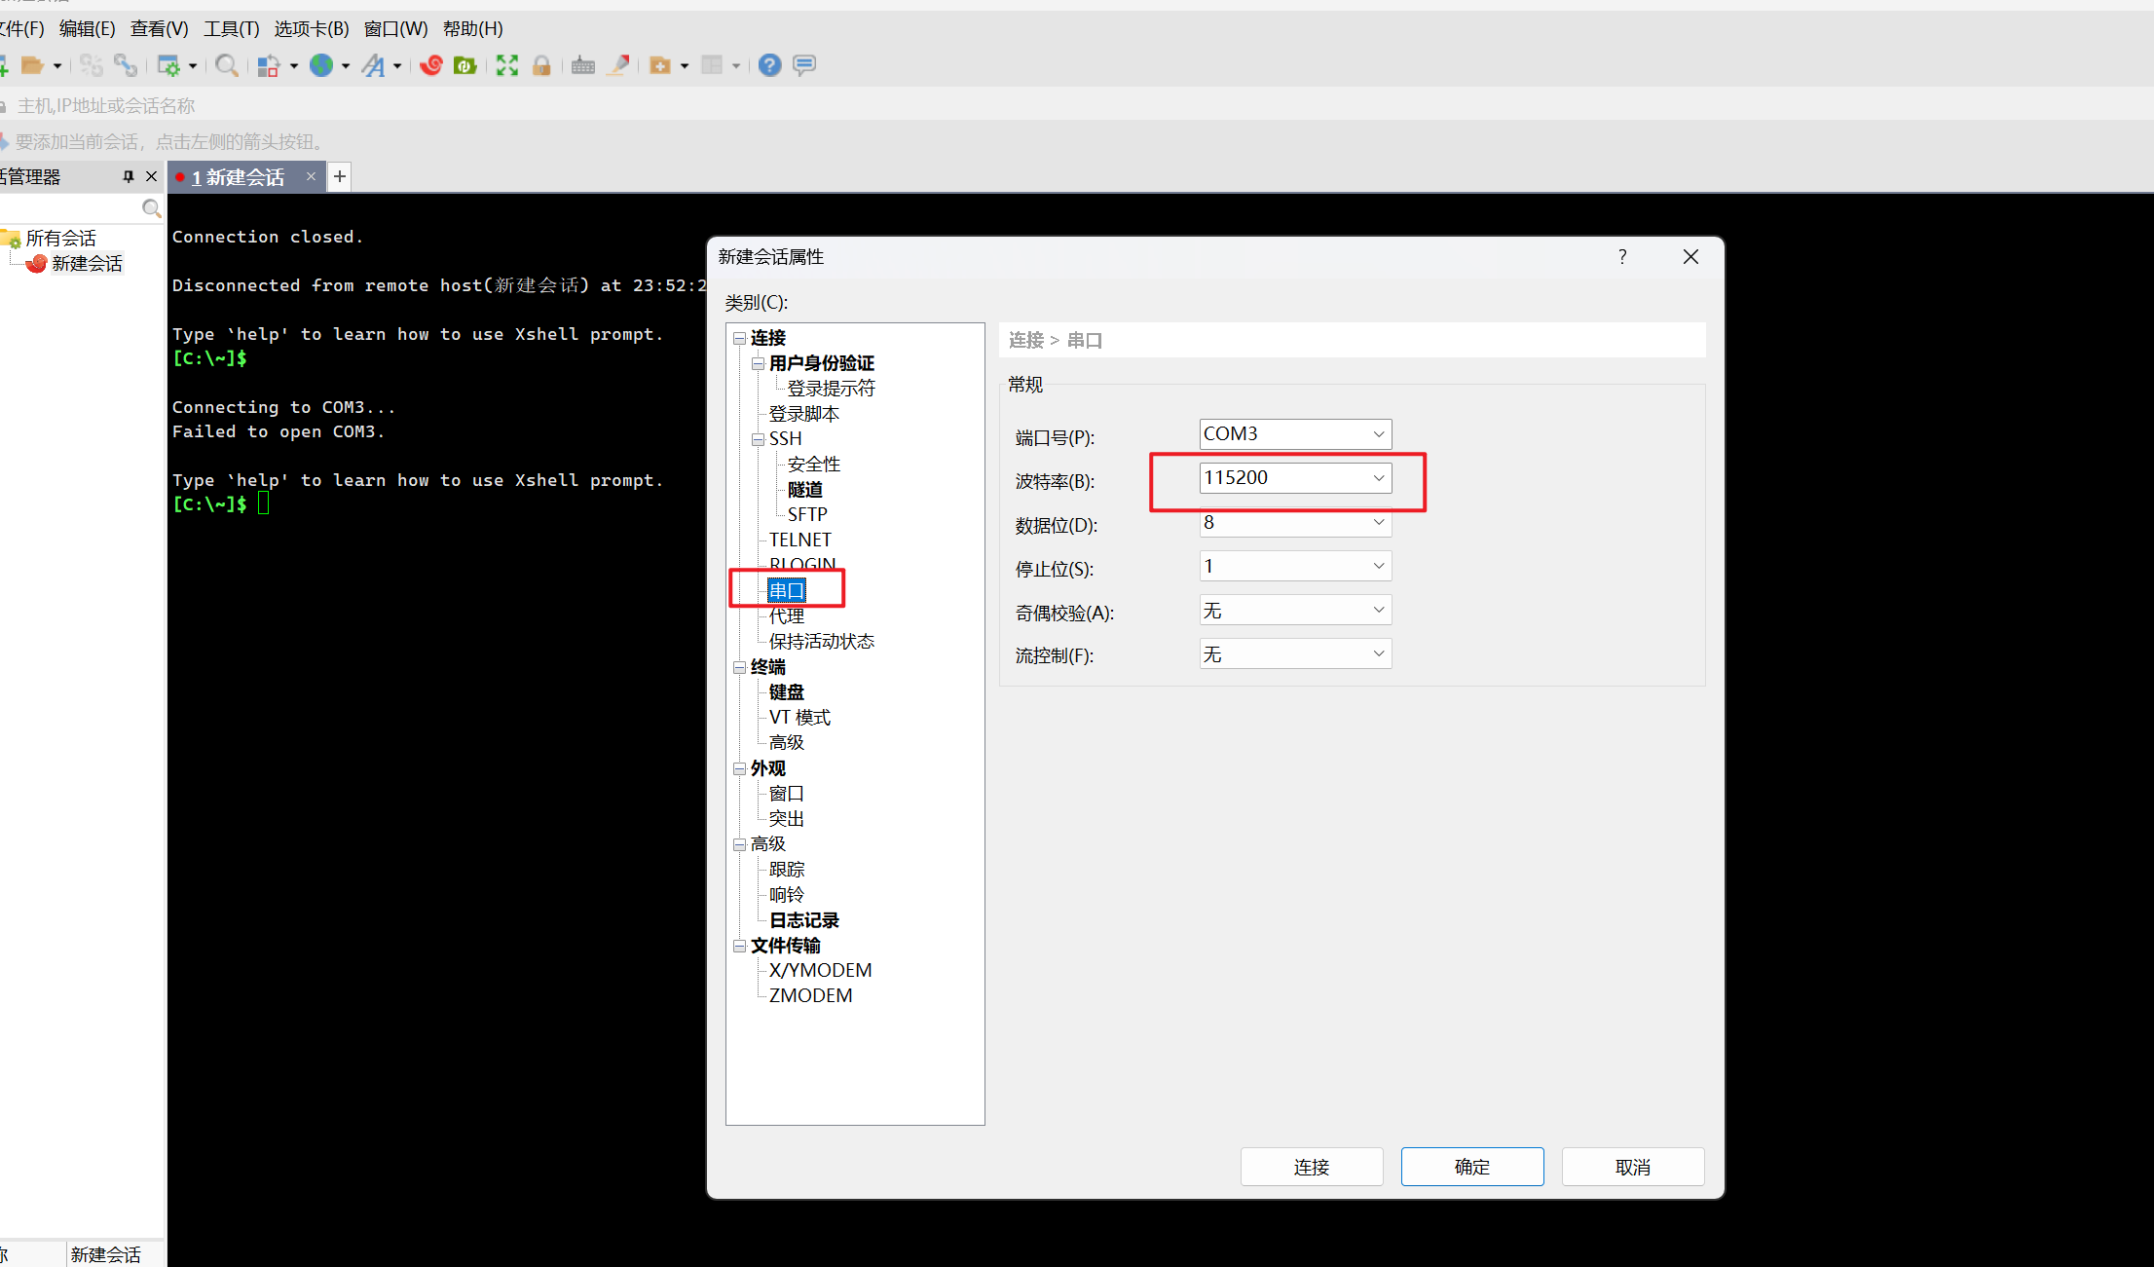Click the lock screen toolbar icon
2154x1267 pixels.
pos(541,65)
